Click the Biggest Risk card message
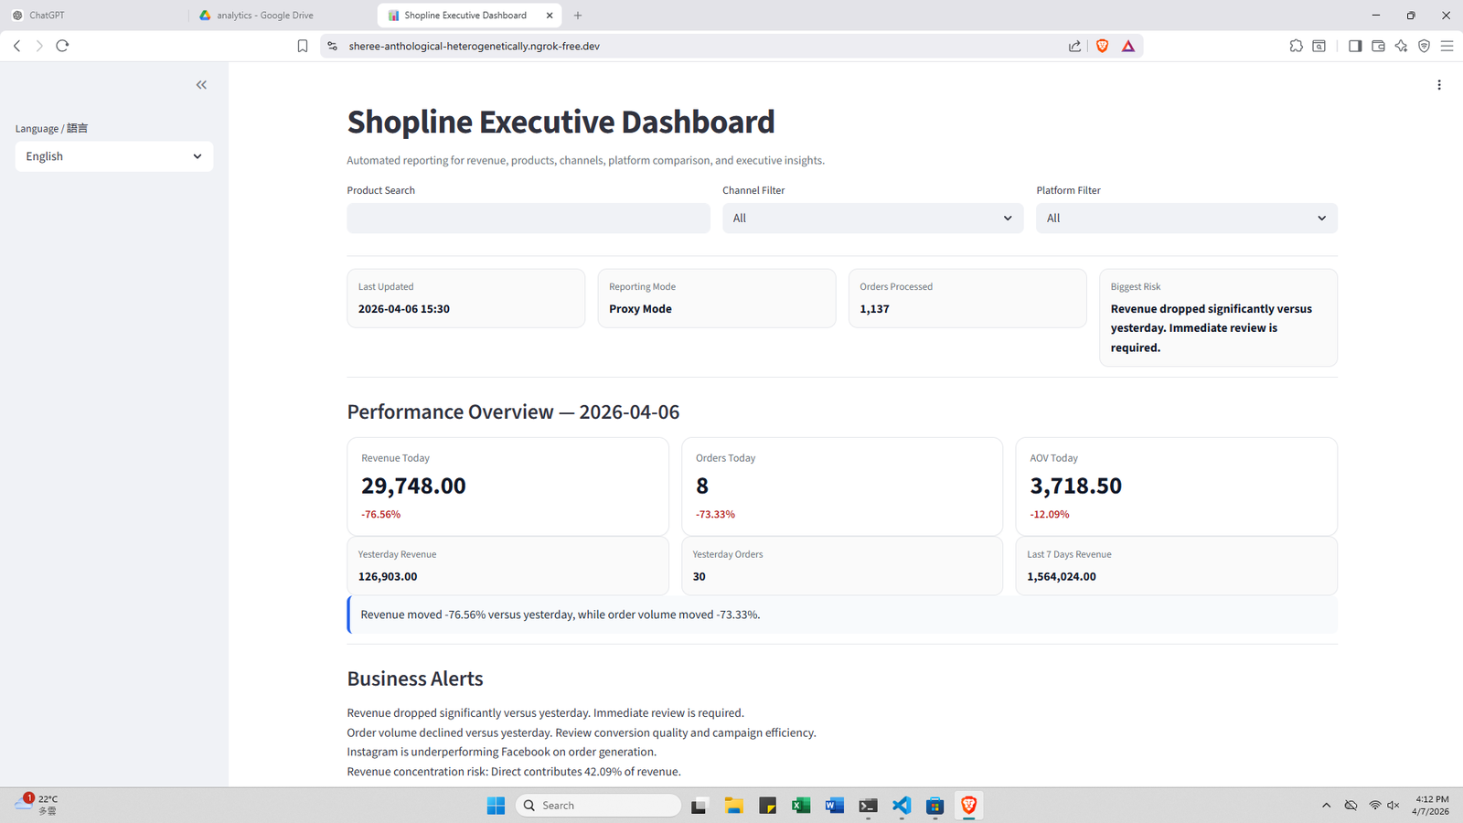Image resolution: width=1463 pixels, height=823 pixels. 1212,328
